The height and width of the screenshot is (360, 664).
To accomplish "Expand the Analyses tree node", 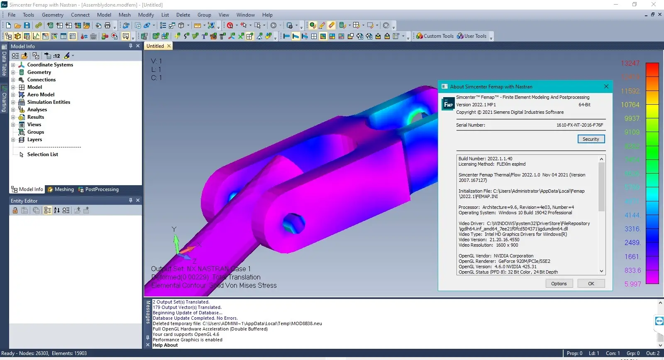I will (13, 110).
